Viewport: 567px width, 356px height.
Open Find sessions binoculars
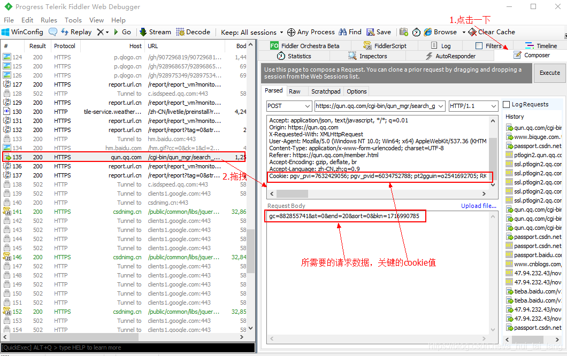(350, 32)
